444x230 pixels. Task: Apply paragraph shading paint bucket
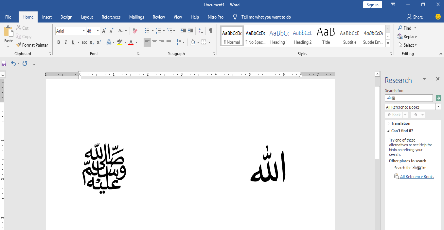(193, 42)
